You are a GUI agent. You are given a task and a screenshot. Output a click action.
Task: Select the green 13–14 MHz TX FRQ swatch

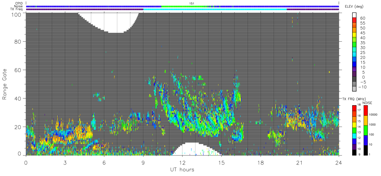(x=355, y=130)
